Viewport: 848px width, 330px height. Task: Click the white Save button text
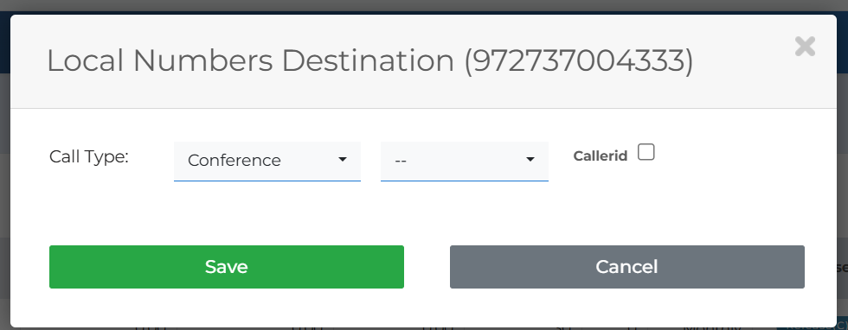[x=227, y=267]
